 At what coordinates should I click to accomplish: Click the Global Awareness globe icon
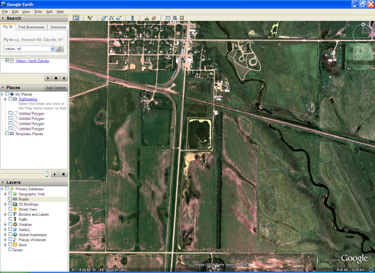[x=15, y=235]
